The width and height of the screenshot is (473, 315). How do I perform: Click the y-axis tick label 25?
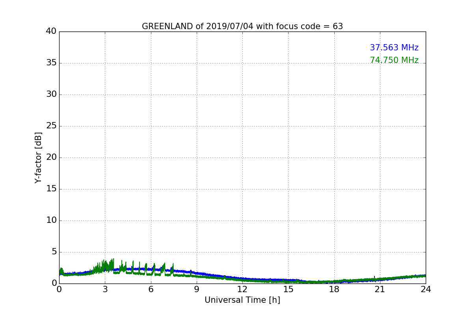click(51, 126)
